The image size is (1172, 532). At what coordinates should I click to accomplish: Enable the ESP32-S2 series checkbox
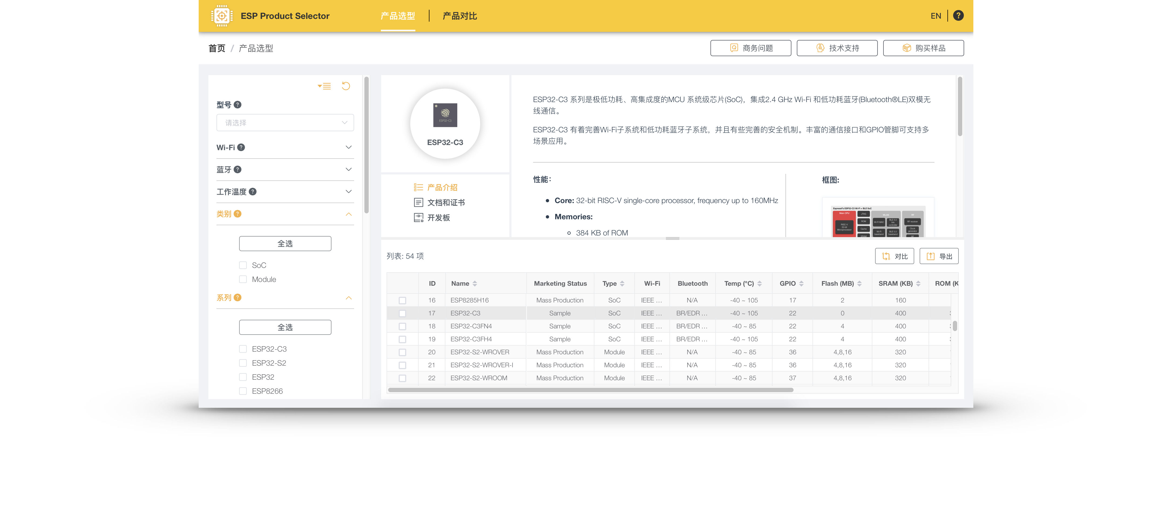(243, 363)
